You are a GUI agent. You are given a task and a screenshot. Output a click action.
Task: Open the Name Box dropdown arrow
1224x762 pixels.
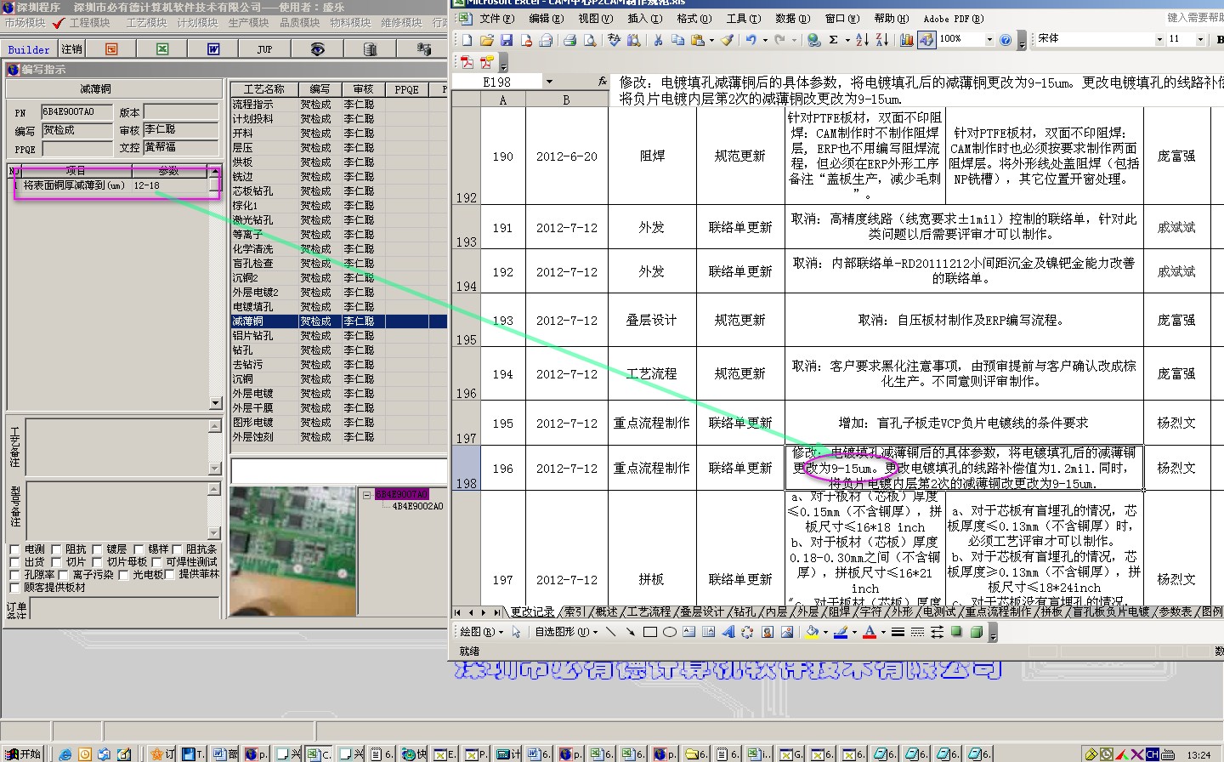point(549,82)
